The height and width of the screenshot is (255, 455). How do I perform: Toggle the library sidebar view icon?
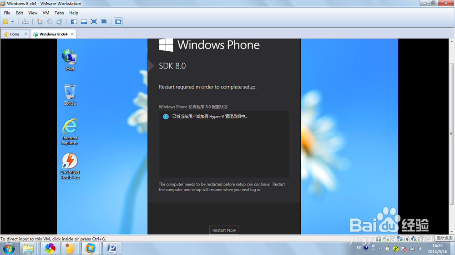pyautogui.click(x=74, y=22)
